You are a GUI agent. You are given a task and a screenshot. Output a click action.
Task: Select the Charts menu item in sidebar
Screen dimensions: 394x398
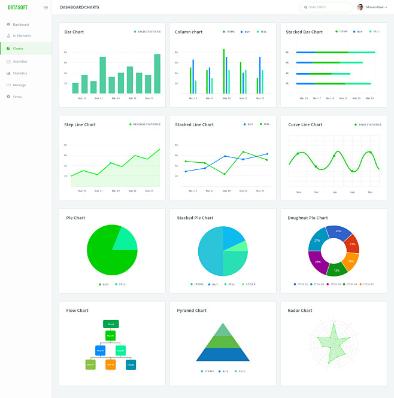18,48
